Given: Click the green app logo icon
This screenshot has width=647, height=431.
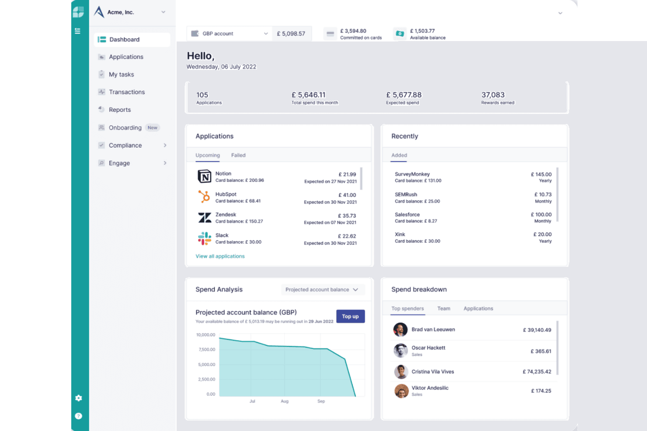Looking at the screenshot, I should pyautogui.click(x=78, y=12).
